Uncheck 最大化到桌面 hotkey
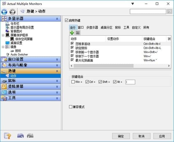This screenshot has width=174, height=142. point(72,60)
